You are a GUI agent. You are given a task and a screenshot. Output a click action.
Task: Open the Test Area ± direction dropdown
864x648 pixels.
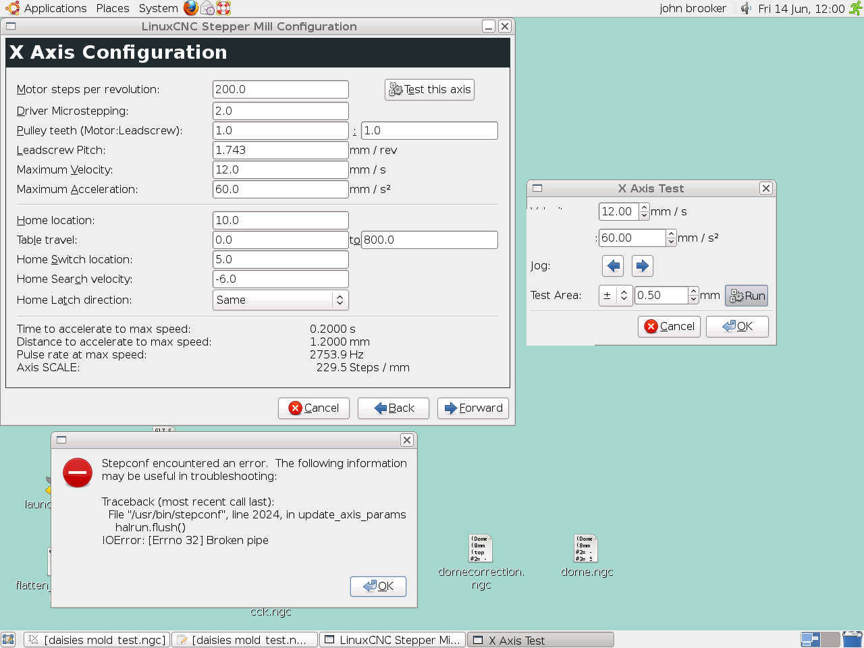click(615, 296)
